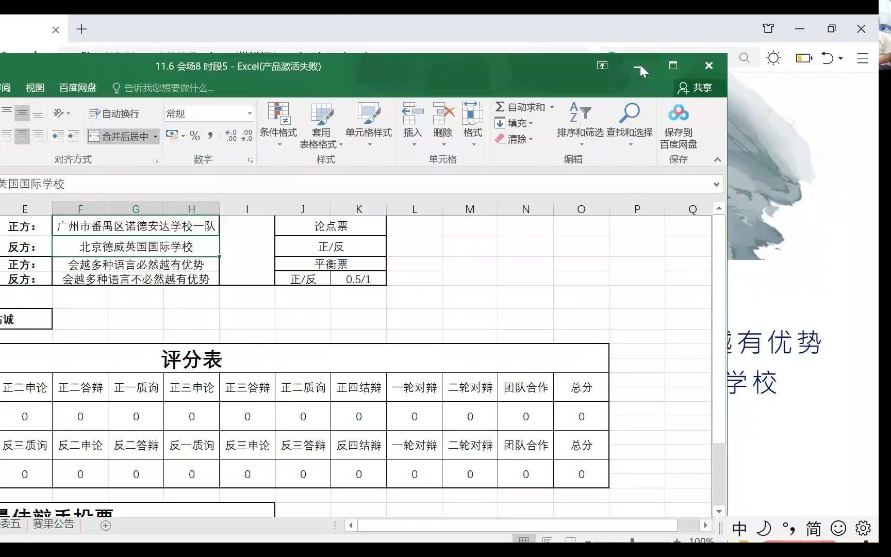Click the browser undo arrow icon
The image size is (891, 557).
click(827, 58)
